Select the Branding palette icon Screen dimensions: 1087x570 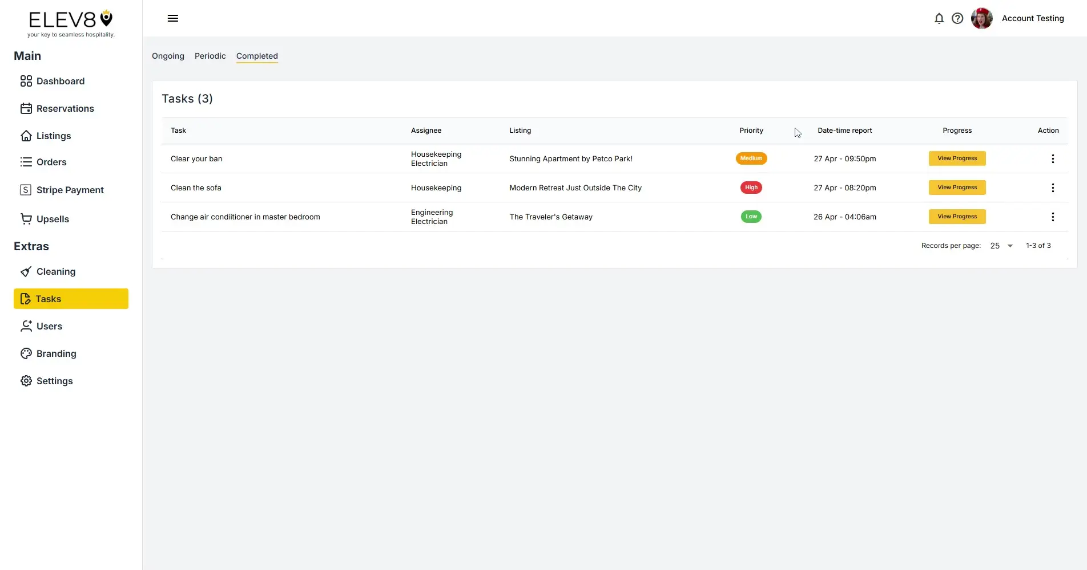pos(26,353)
